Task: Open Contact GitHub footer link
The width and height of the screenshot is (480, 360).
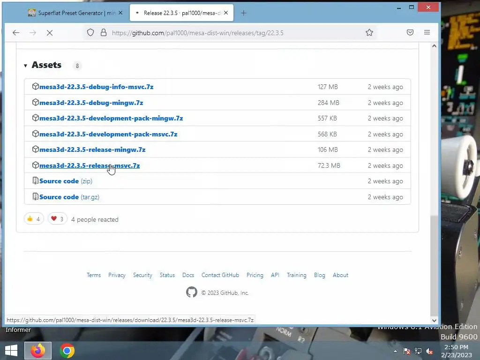Action: tap(220, 275)
